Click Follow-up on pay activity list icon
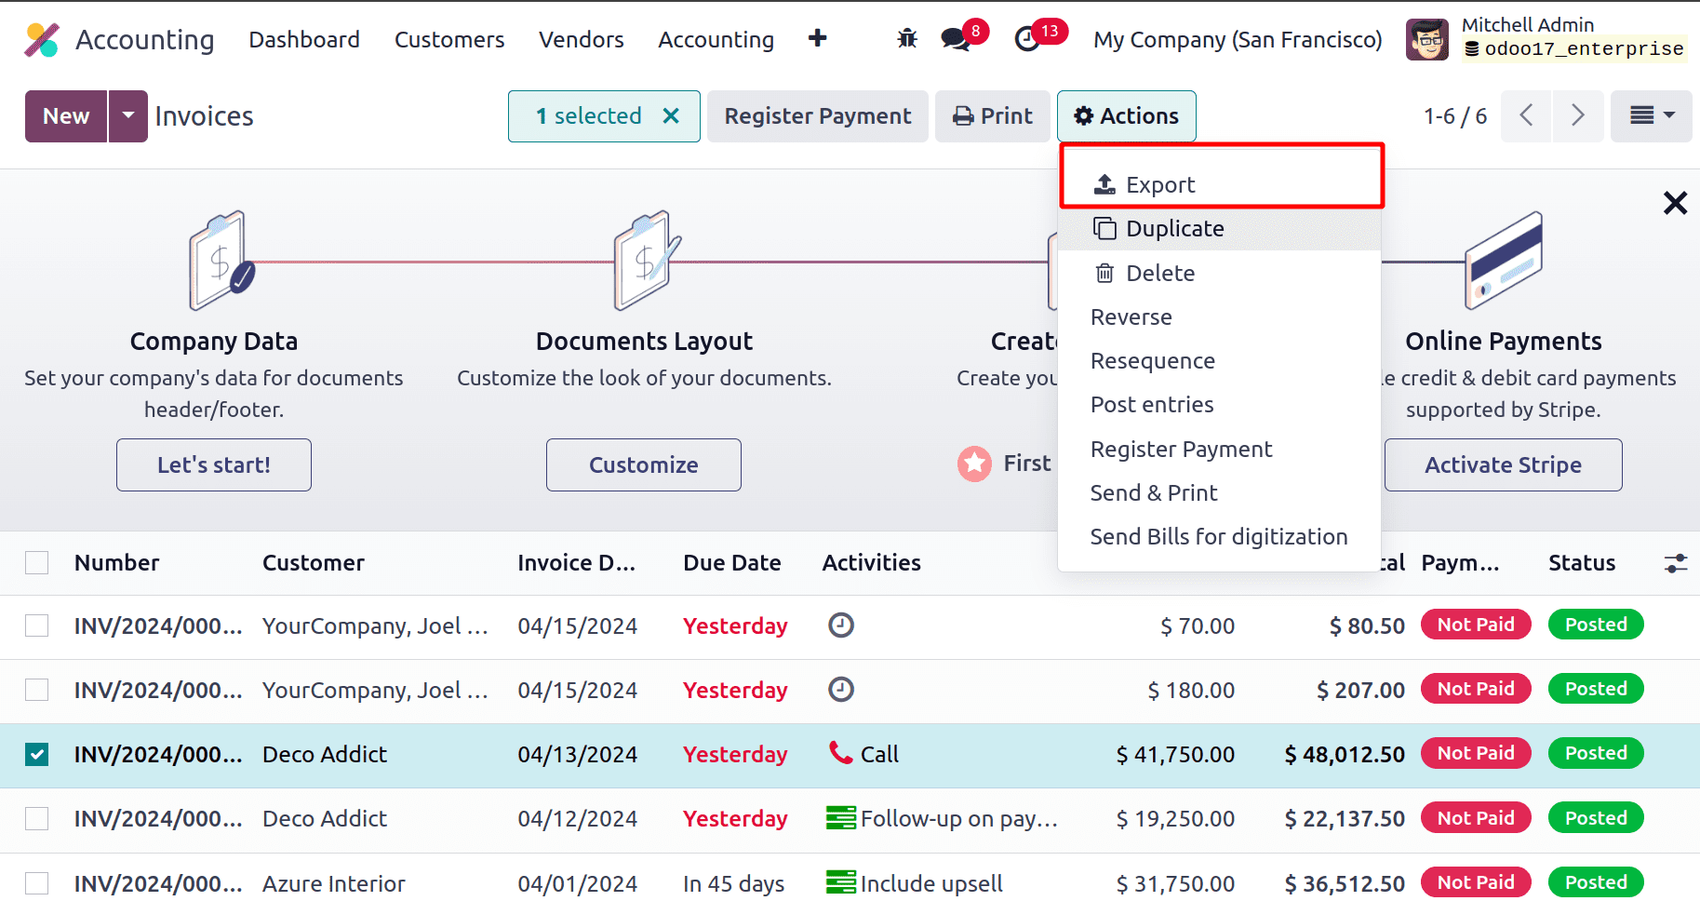This screenshot has height=901, width=1700. point(841,817)
